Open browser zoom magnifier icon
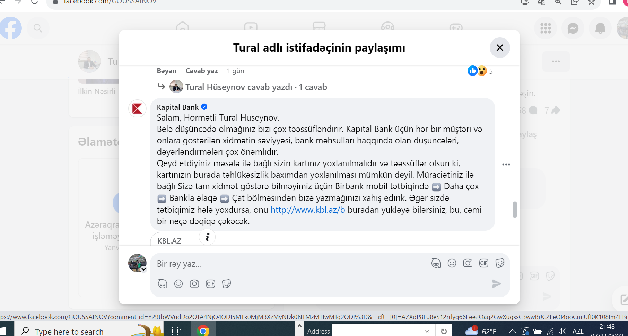This screenshot has width=628, height=336. tap(558, 2)
